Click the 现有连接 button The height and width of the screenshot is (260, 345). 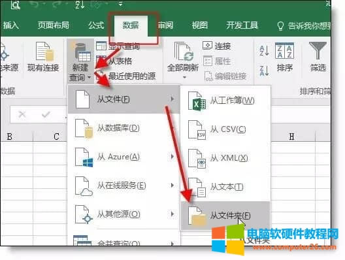tap(43, 57)
